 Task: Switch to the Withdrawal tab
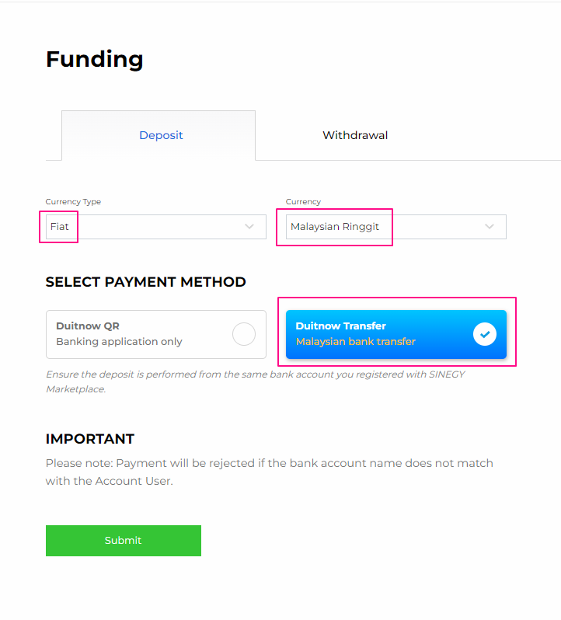(x=355, y=135)
